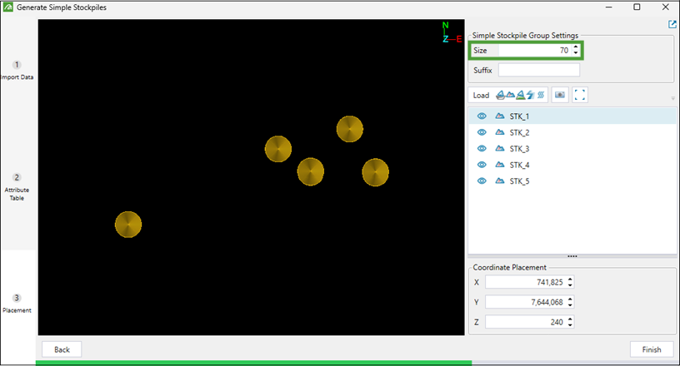This screenshot has height=366, width=680.
Task: Go to step 1 Import Data
Action: 17,71
